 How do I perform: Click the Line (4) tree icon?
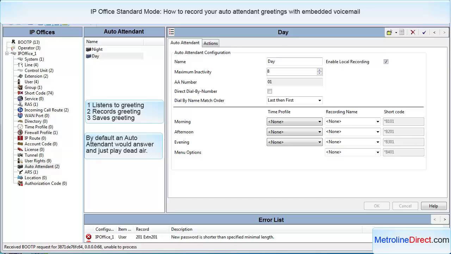(20, 65)
